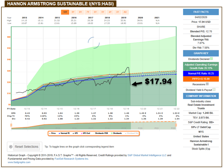
Task: Click the GRAPH KEY header
Action: [201, 53]
